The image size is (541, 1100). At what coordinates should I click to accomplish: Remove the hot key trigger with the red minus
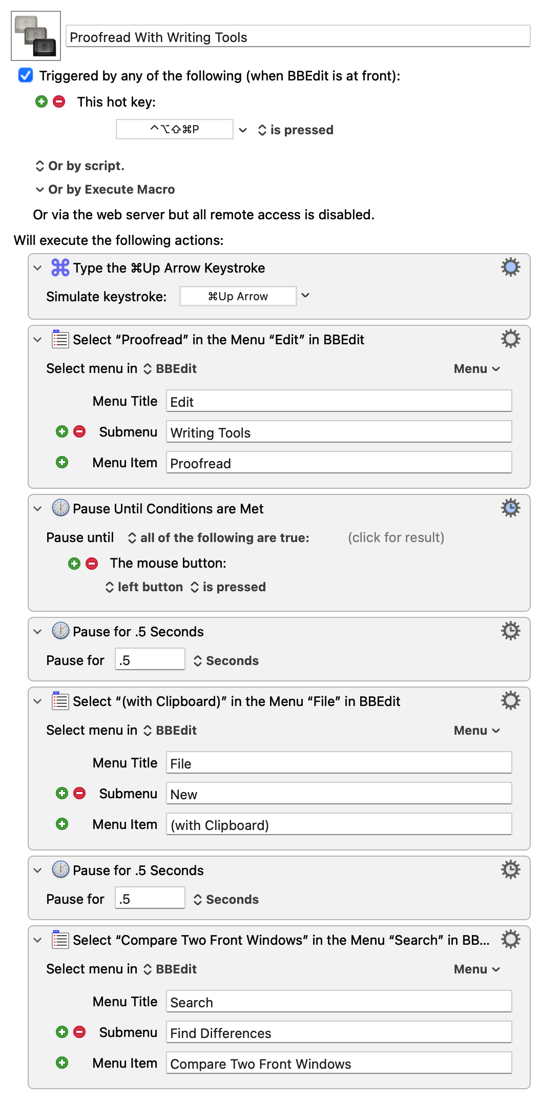pyautogui.click(x=59, y=101)
